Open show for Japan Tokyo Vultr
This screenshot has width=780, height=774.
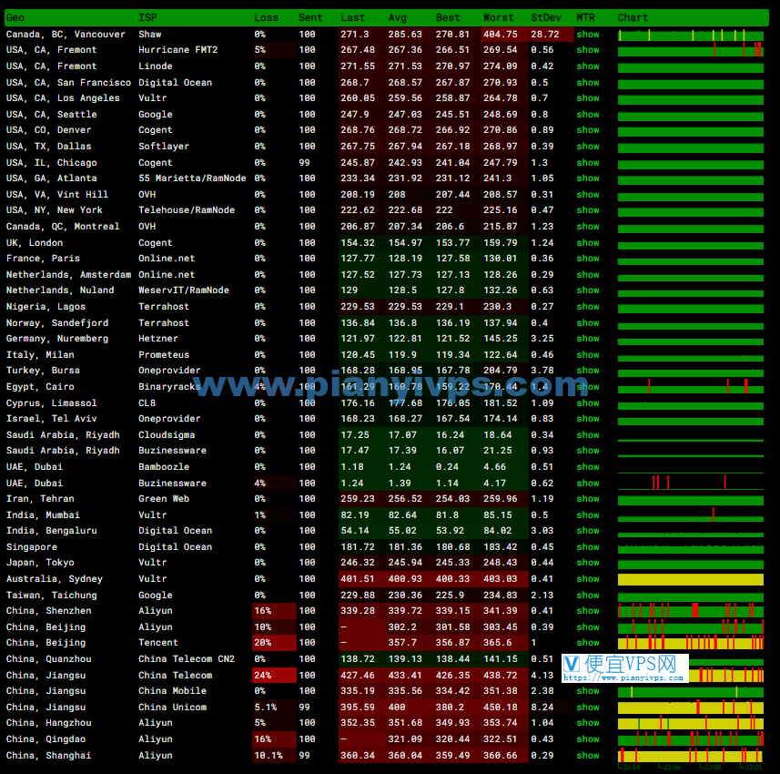click(587, 563)
